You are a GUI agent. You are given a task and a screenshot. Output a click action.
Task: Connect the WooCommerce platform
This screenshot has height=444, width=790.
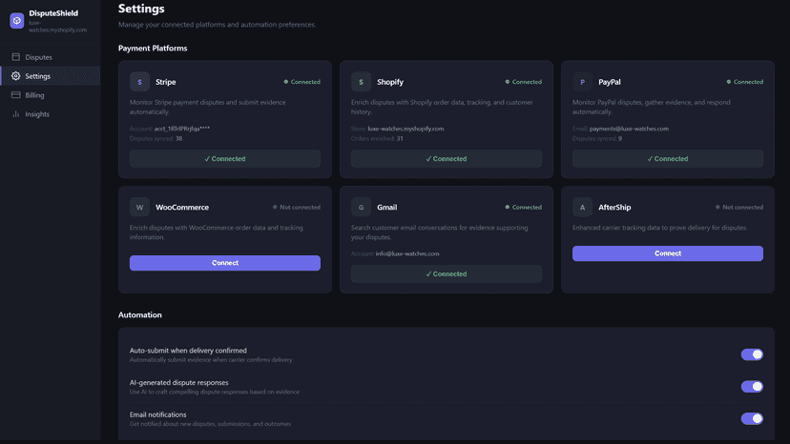tap(225, 263)
